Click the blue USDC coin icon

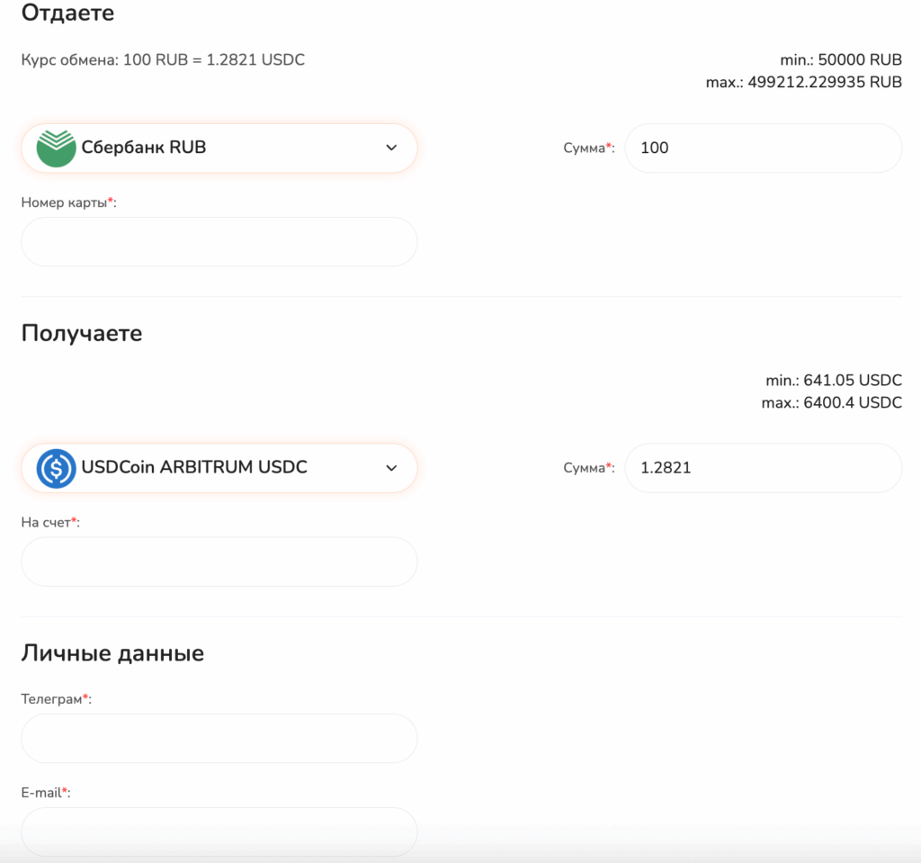(56, 468)
